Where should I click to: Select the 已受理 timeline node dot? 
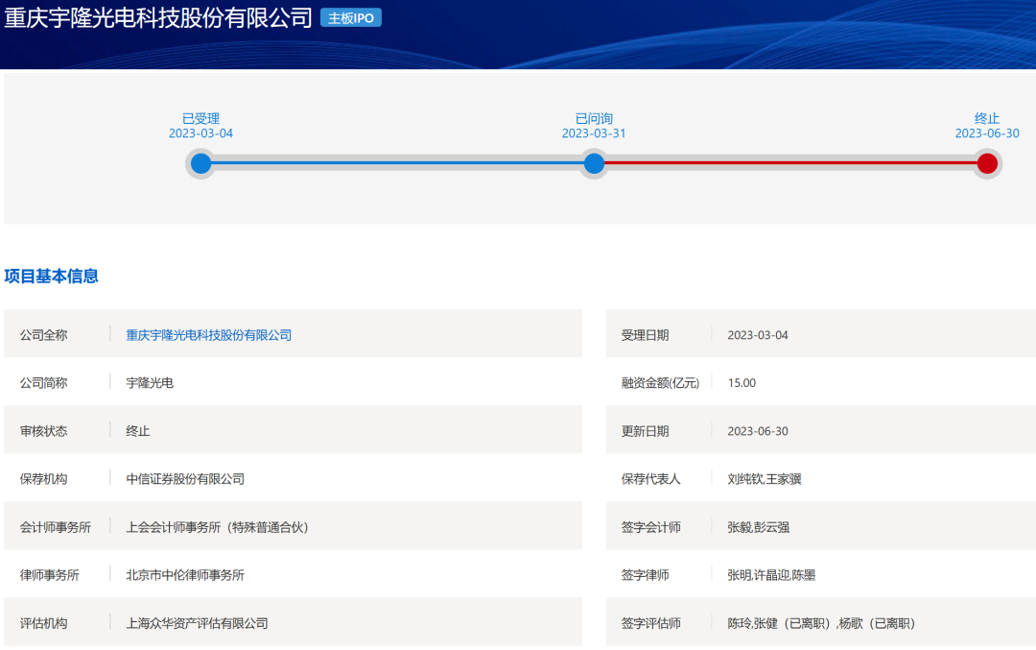(200, 163)
